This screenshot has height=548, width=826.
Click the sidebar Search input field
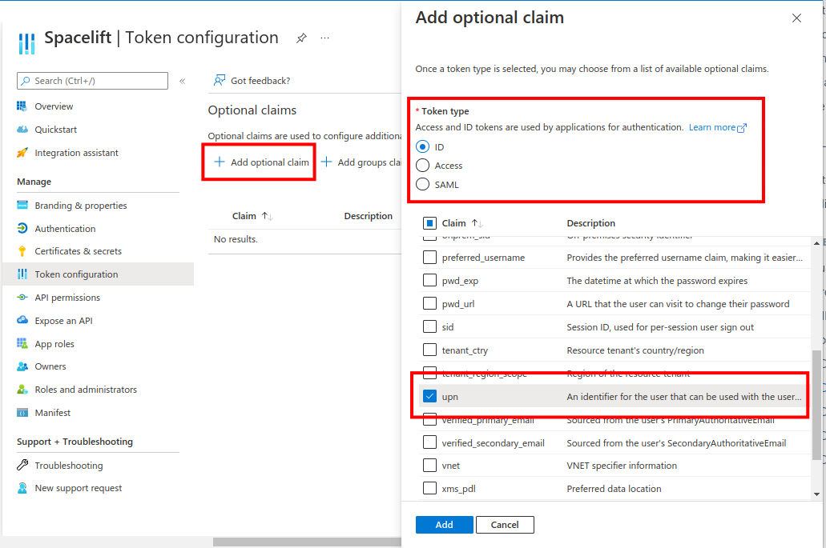(92, 81)
